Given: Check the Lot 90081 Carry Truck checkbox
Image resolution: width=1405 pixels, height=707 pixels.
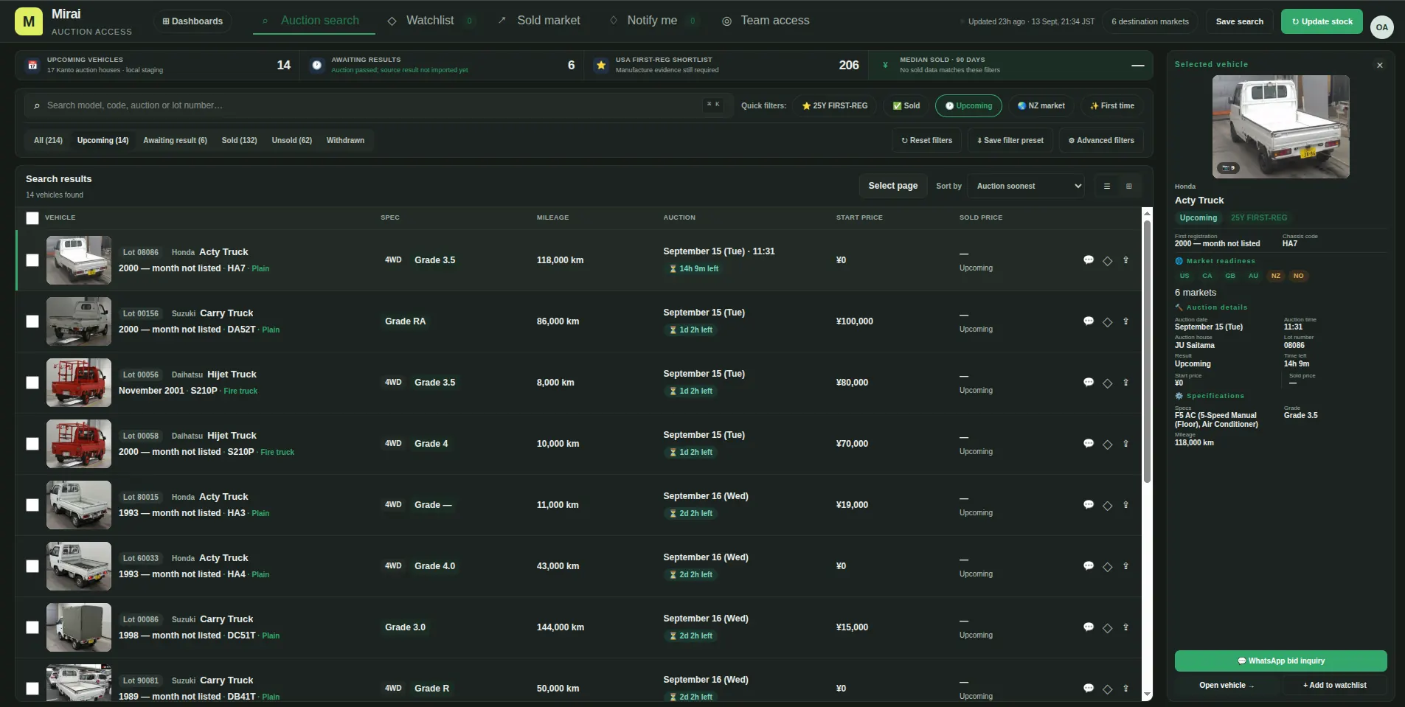Looking at the screenshot, I should 32,689.
